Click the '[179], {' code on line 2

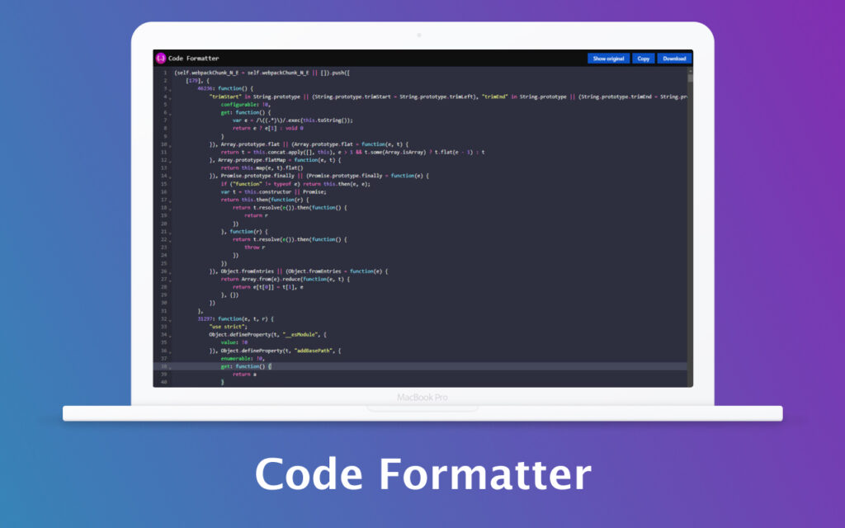[x=197, y=81]
